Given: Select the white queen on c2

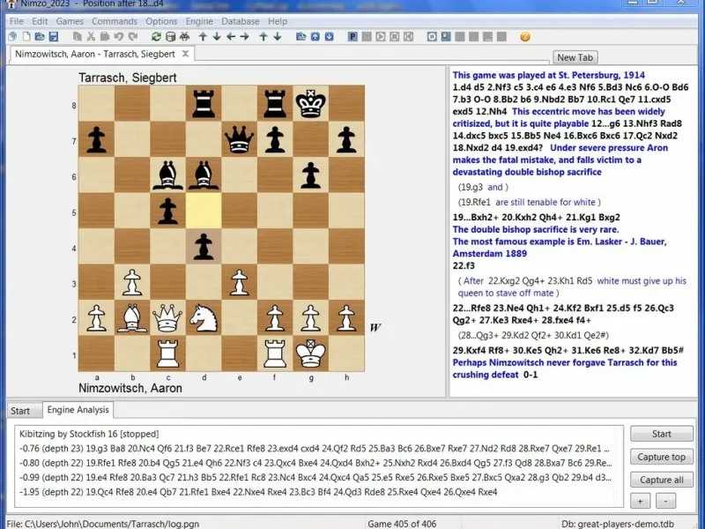Looking at the screenshot, I should 167,318.
